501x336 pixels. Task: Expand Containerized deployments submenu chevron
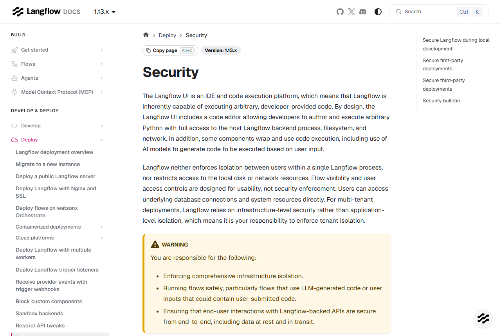coord(102,227)
